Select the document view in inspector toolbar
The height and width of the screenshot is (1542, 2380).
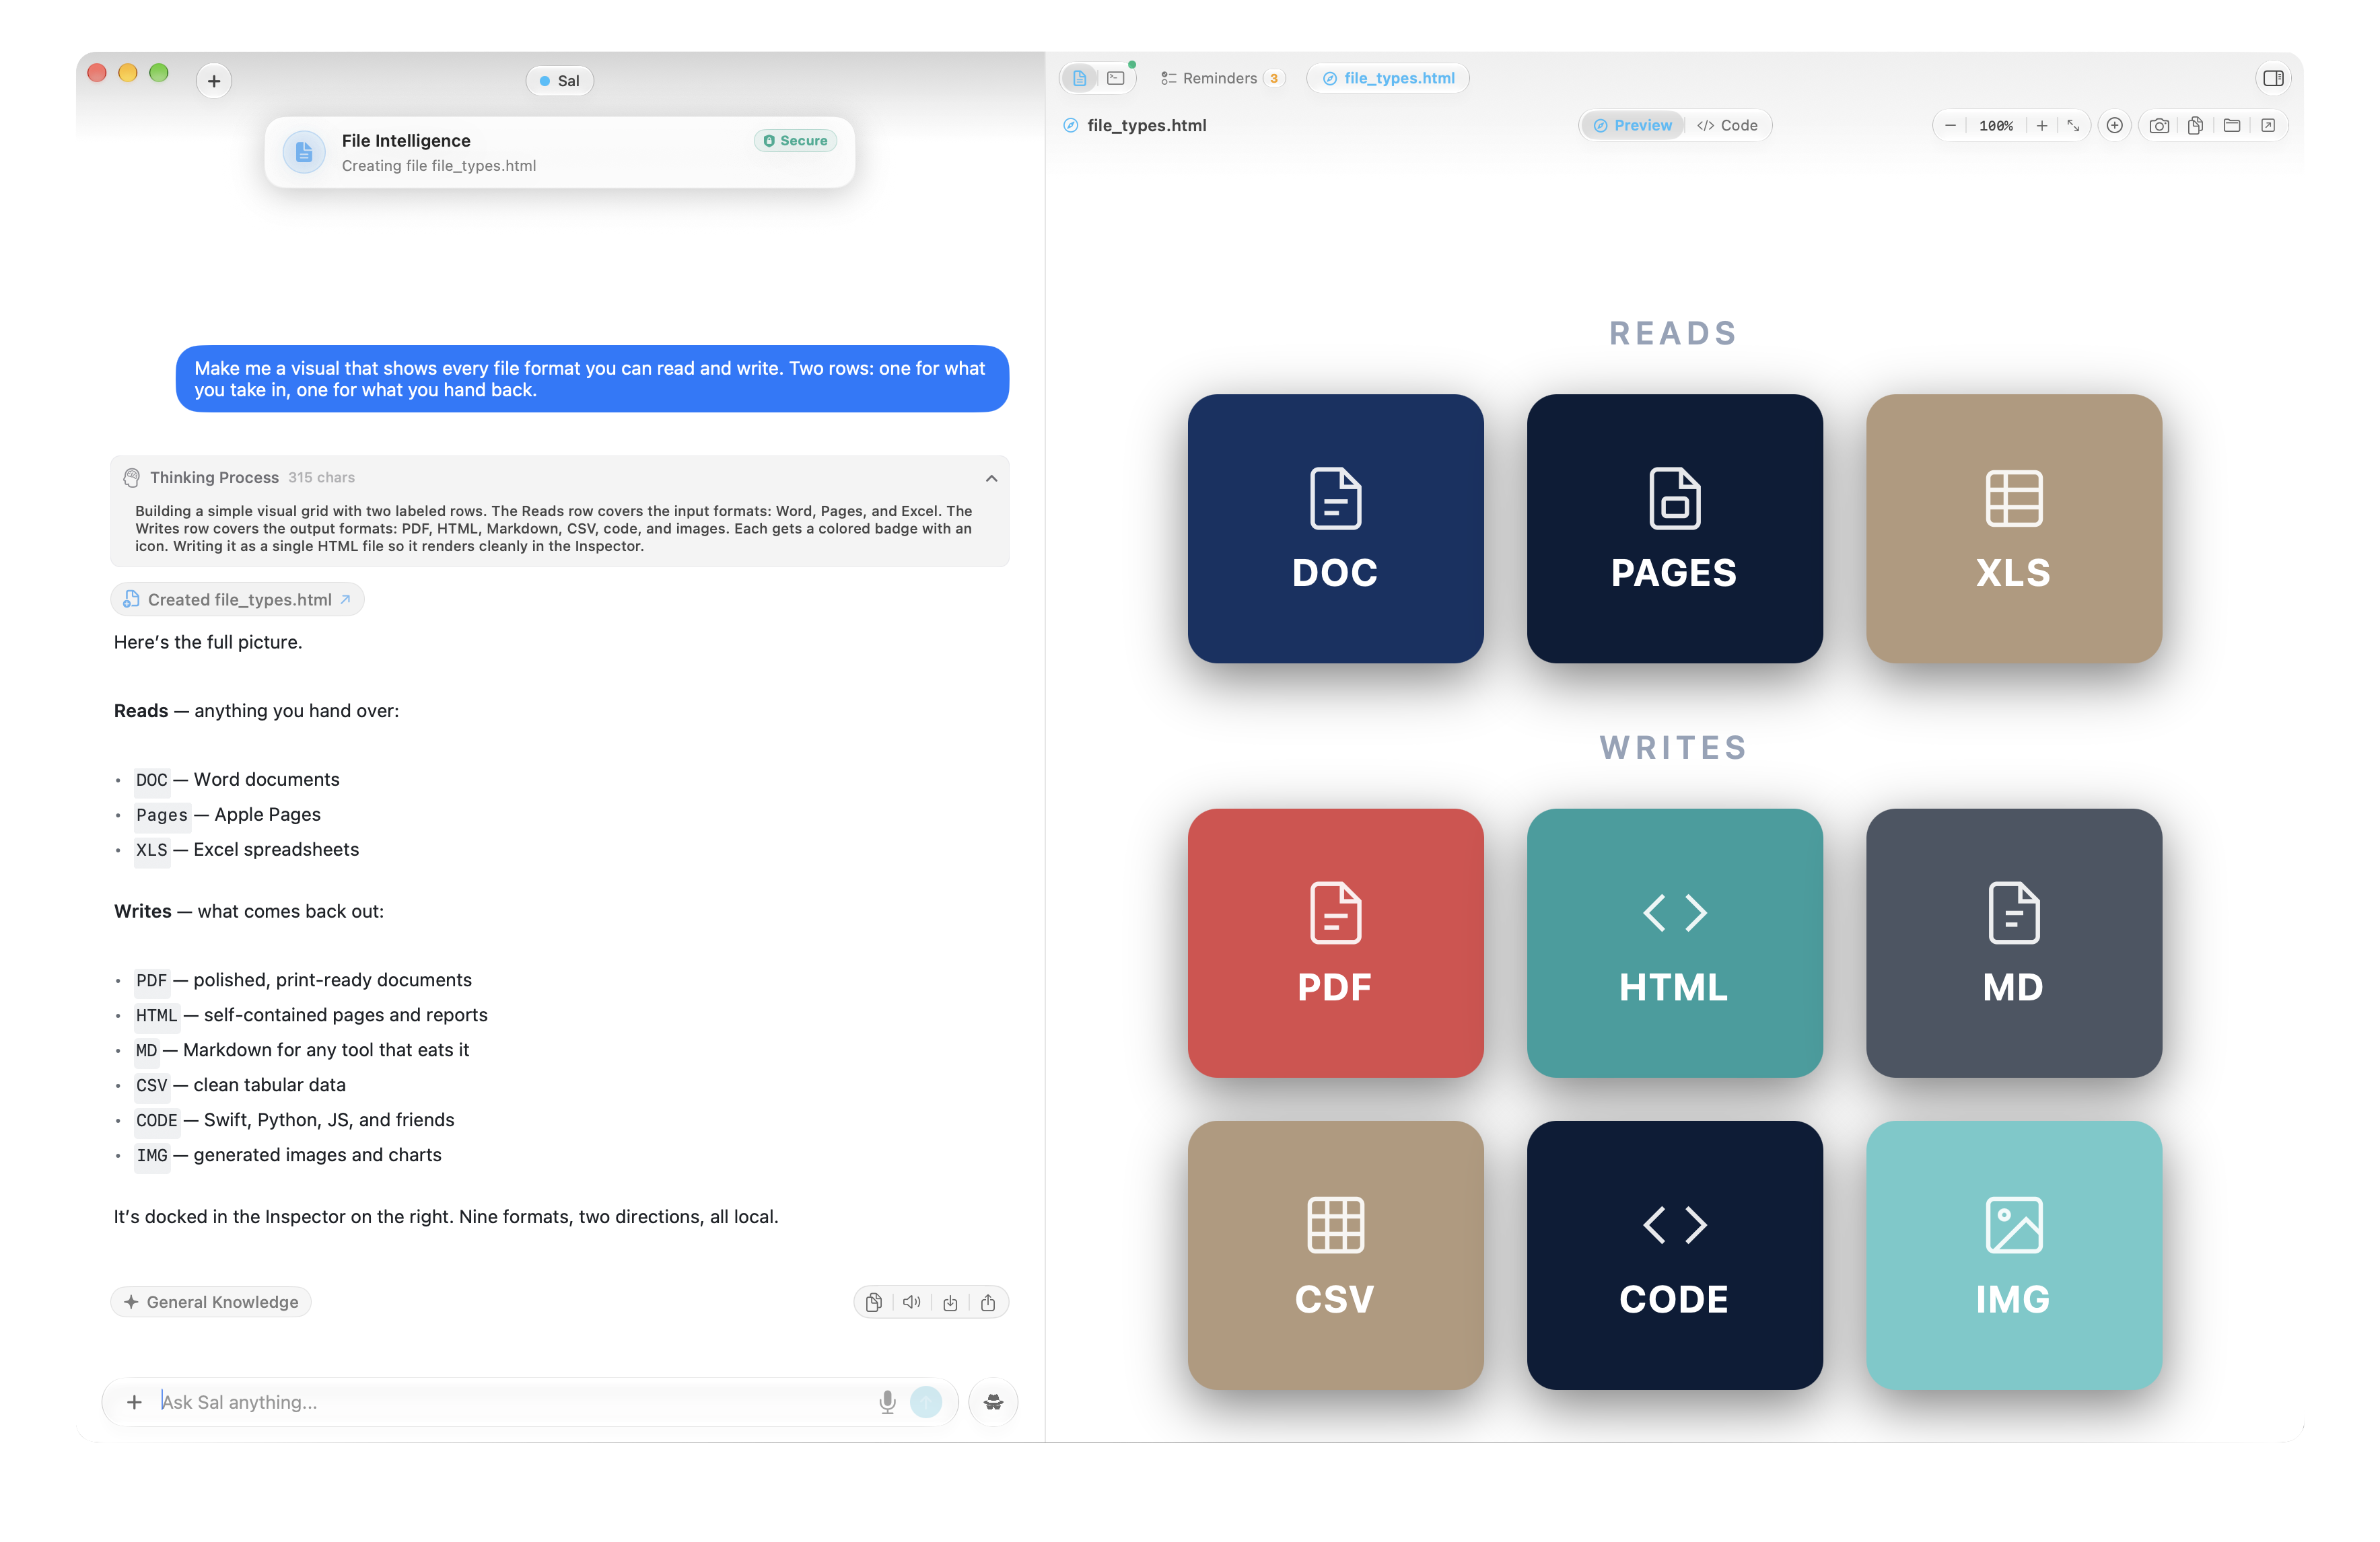(1080, 78)
